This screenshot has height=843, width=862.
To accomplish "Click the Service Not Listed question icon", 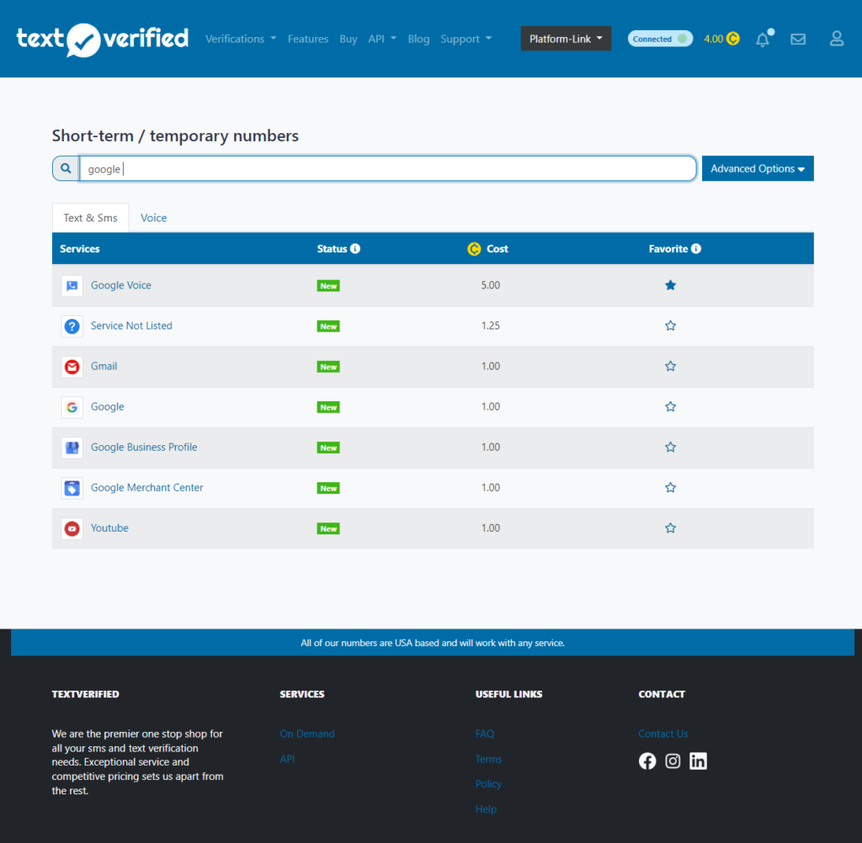I will point(72,326).
